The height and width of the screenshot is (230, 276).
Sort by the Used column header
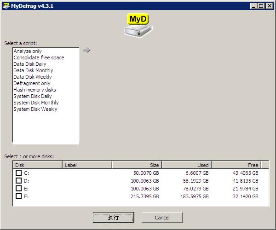(186, 165)
